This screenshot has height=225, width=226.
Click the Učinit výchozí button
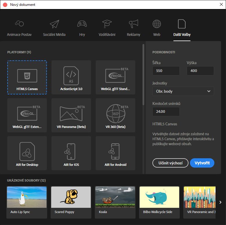[x=170, y=163]
